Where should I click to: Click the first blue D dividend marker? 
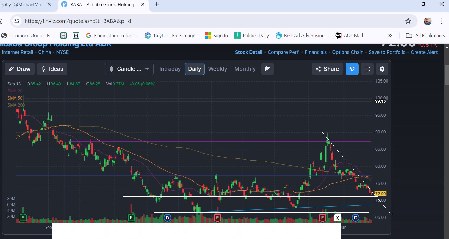[x=167, y=218]
